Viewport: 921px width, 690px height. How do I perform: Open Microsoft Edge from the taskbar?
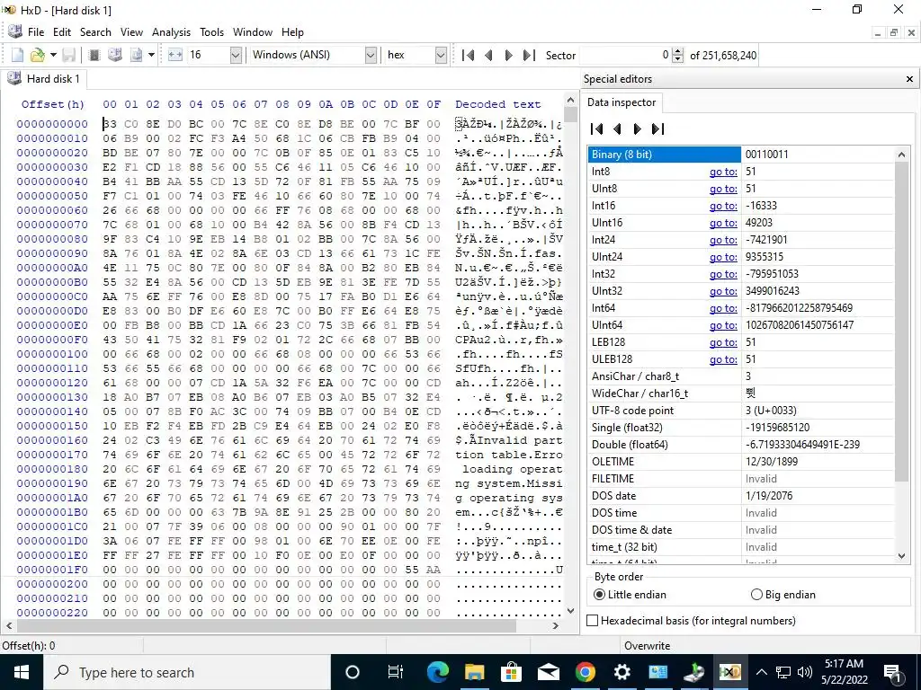(x=438, y=672)
